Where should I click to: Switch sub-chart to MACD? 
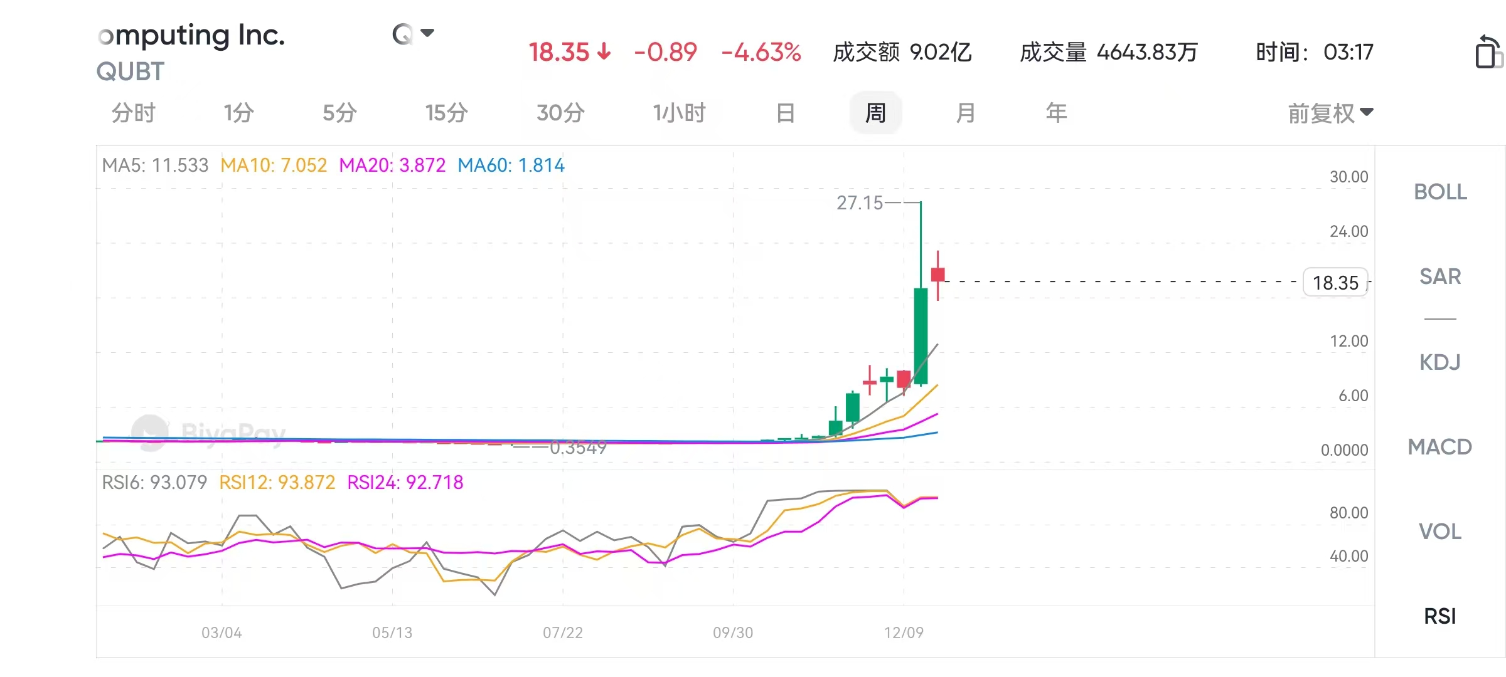pos(1440,447)
